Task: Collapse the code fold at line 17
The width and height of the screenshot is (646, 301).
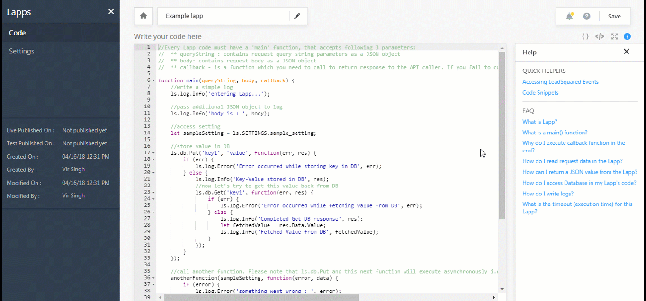Action: [x=152, y=153]
